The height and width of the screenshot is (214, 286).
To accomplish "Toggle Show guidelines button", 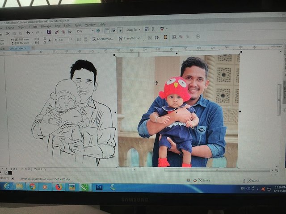I will click(x=120, y=30).
